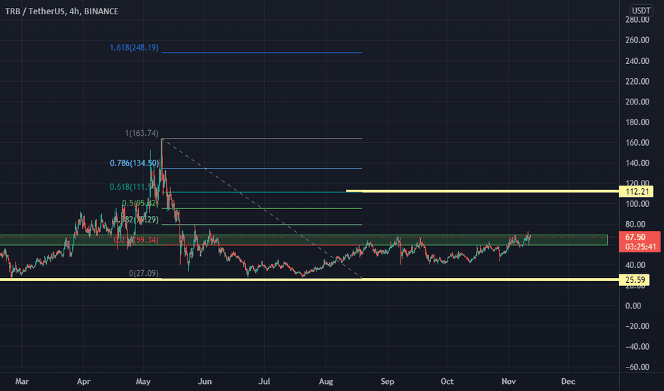Click the yellow 25.59 price tag
Viewport: 664px width, 391px height.
tap(634, 280)
